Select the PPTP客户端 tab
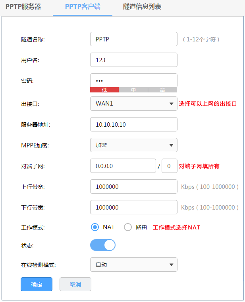 (x=83, y=7)
